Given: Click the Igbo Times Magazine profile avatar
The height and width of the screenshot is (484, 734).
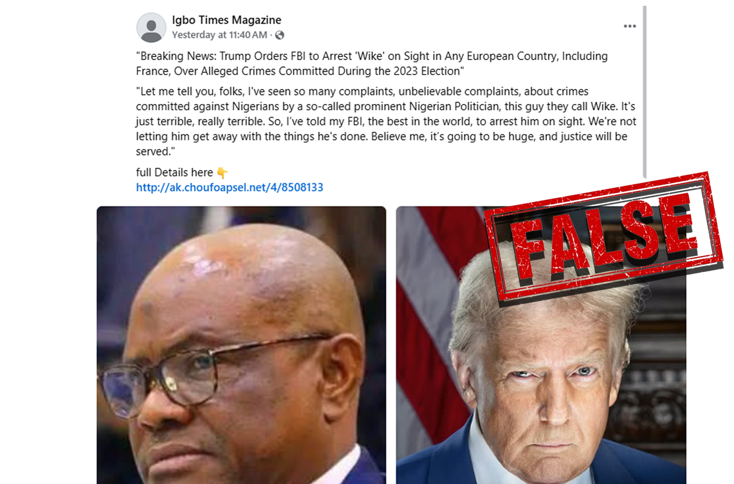Looking at the screenshot, I should (151, 28).
